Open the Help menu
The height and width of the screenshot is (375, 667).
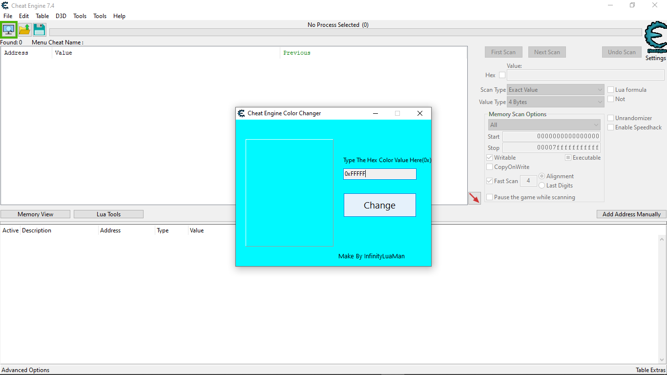coord(120,16)
